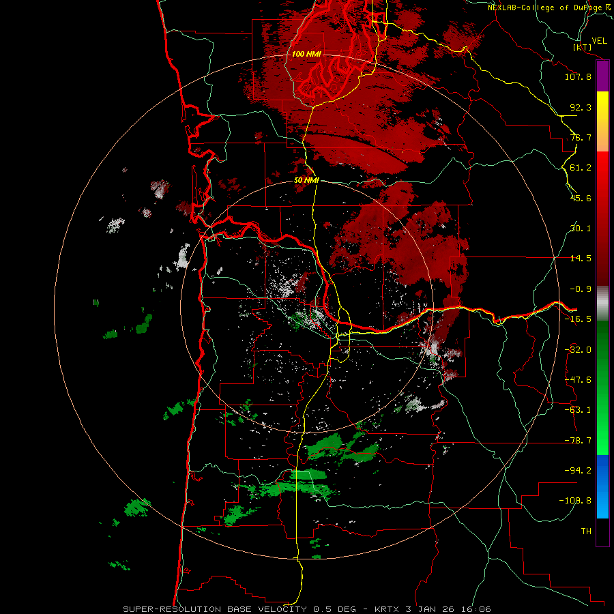
Task: Select the -16.5 scale value
Action: [578, 319]
